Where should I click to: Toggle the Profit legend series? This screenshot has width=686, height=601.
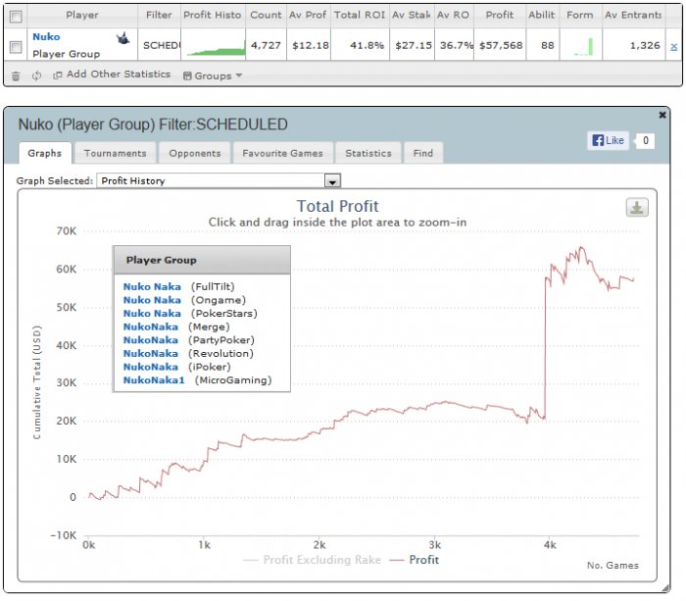click(414, 560)
